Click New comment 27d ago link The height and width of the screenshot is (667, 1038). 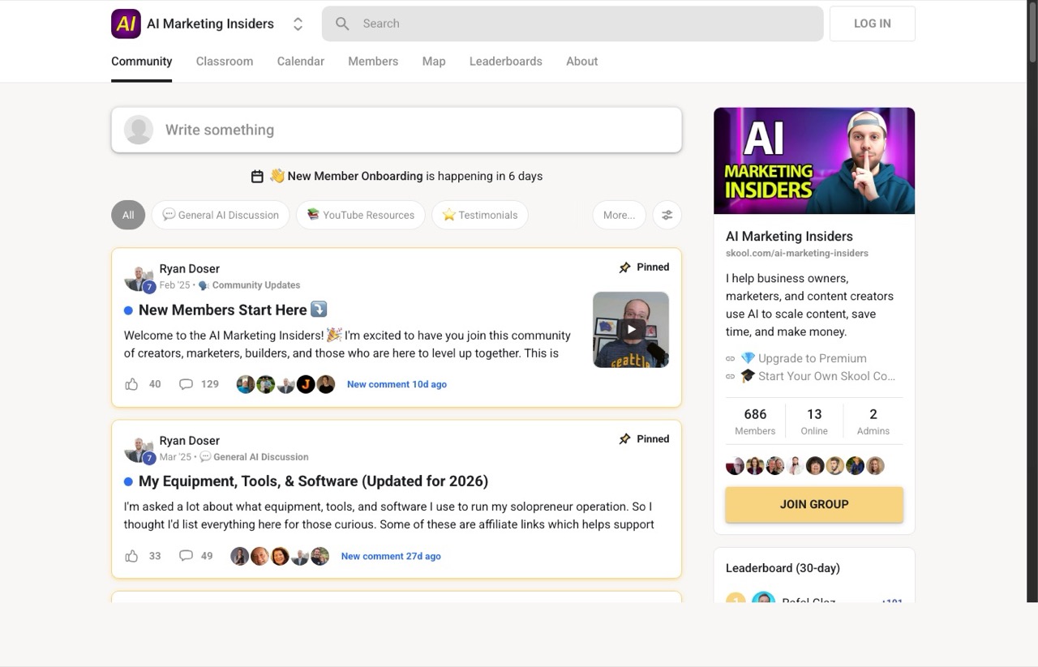391,556
